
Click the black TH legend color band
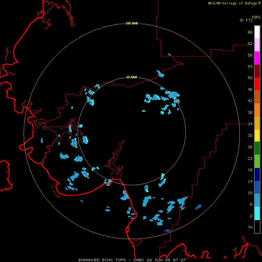257,226
